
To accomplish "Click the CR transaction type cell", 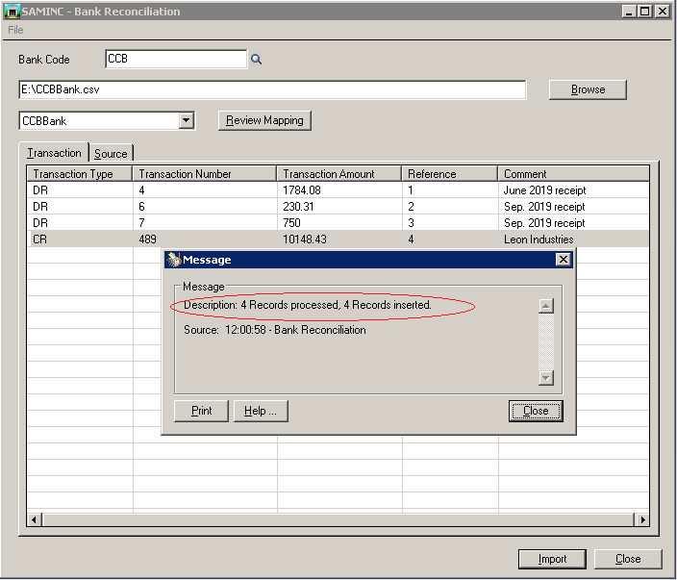I will click(x=80, y=240).
